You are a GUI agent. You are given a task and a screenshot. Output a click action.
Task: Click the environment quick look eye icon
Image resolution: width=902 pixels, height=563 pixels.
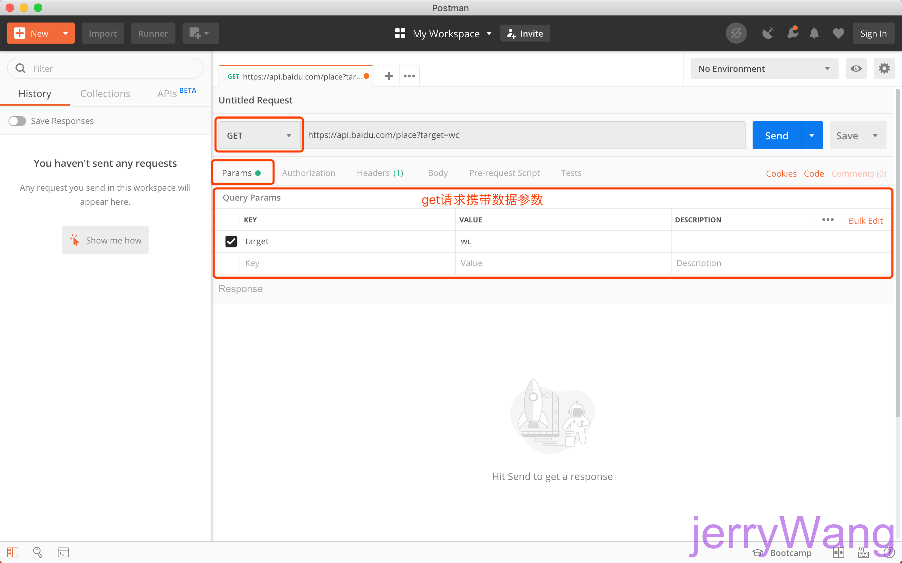[x=856, y=69]
